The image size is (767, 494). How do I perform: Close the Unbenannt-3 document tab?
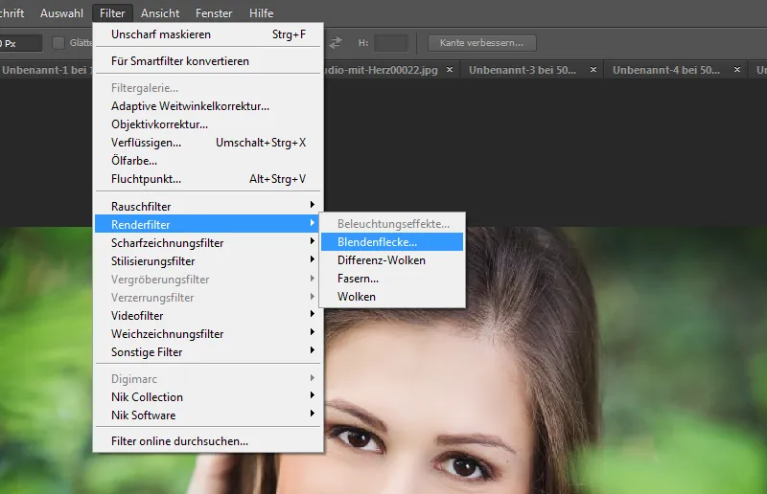593,70
